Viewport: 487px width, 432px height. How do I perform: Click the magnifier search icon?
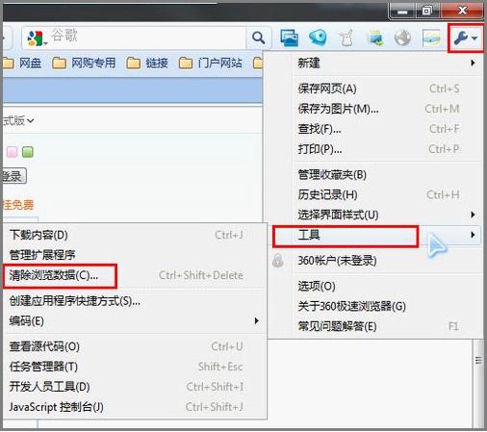(x=258, y=38)
